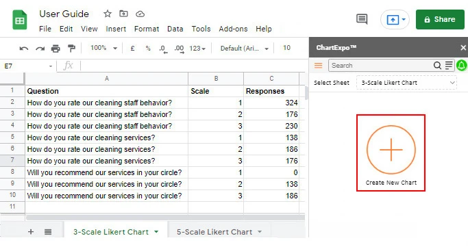Close the ChartExpo sidebar
Viewport: 468px width, 249px height.
[463, 48]
